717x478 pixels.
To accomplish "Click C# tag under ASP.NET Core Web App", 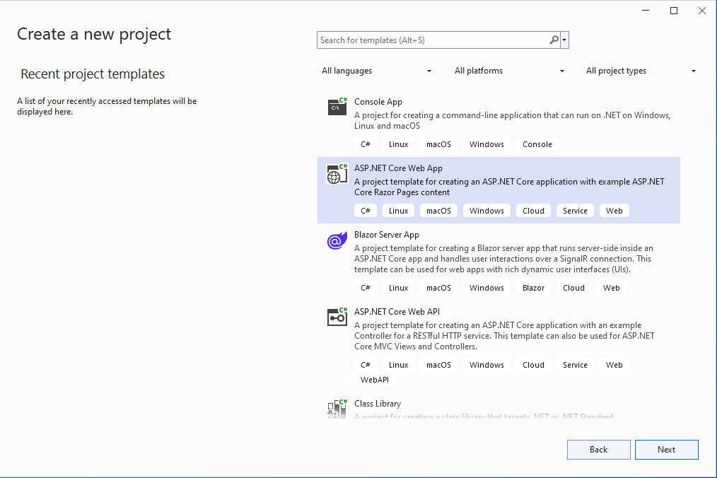I will pyautogui.click(x=366, y=211).
